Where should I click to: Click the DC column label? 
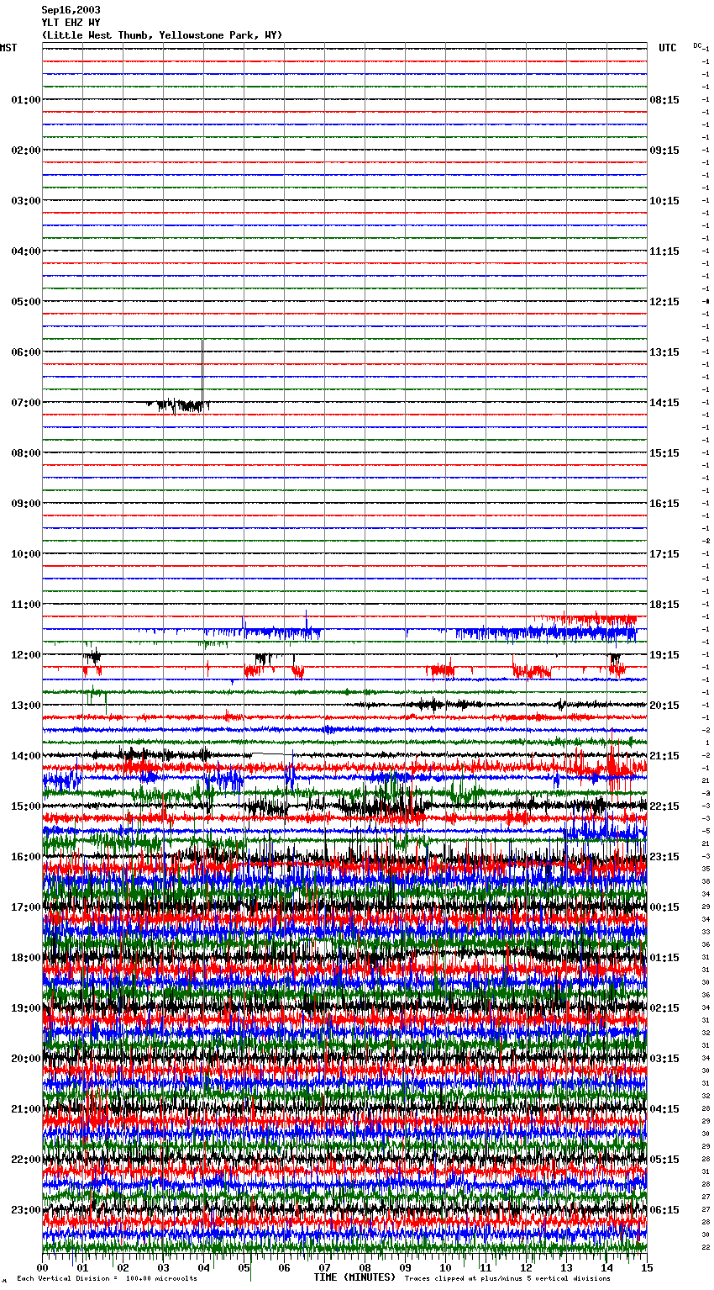pos(697,45)
